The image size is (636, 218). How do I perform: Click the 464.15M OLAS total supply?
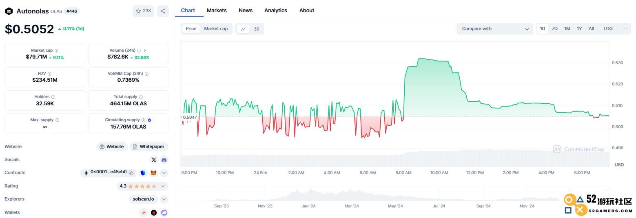coord(128,103)
